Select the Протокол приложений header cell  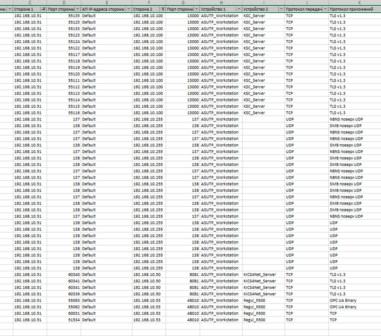(x=352, y=9)
